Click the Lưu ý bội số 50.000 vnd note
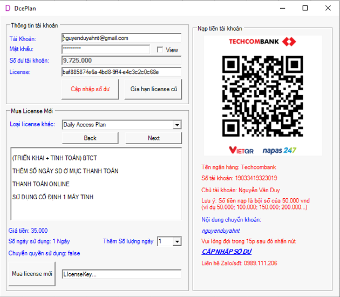340x297 pixels. (255, 204)
